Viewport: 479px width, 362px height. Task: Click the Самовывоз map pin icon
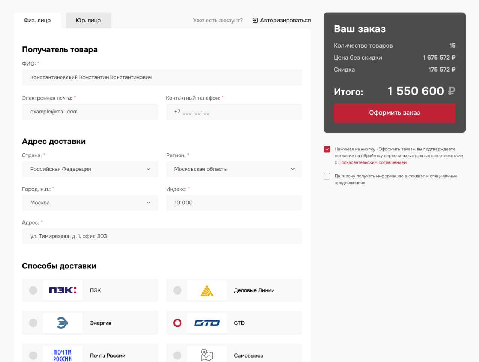[x=207, y=355]
